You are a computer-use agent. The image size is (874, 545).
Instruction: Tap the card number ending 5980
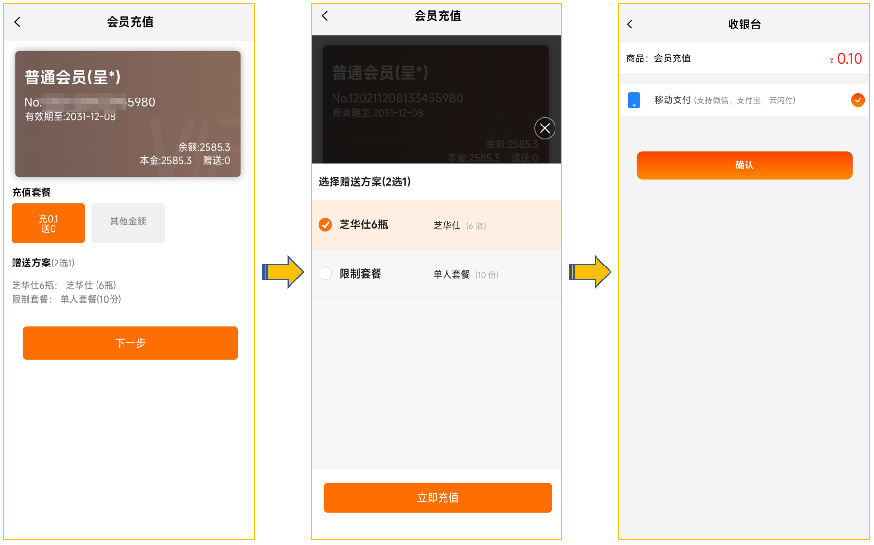[90, 102]
